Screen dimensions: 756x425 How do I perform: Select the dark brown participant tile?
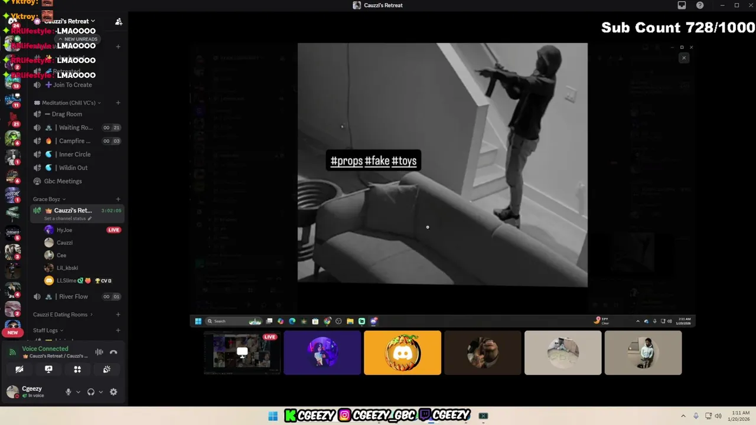pyautogui.click(x=483, y=352)
